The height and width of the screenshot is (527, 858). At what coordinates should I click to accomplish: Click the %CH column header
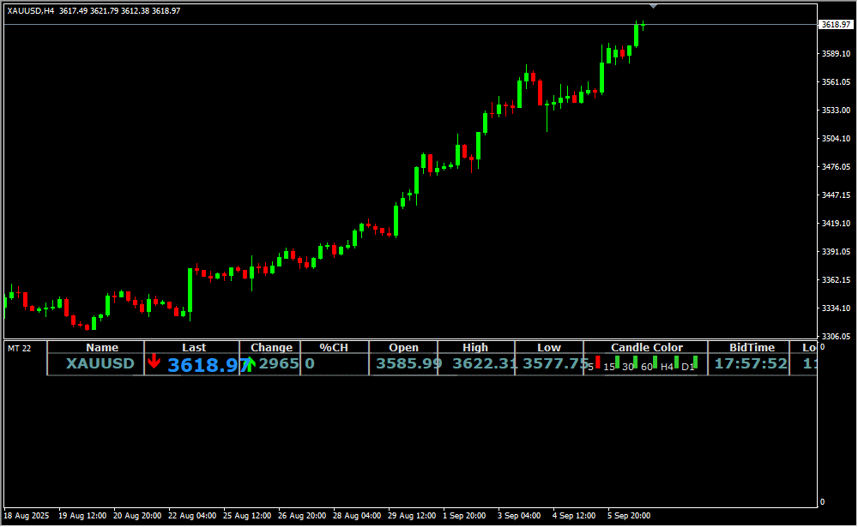click(334, 347)
